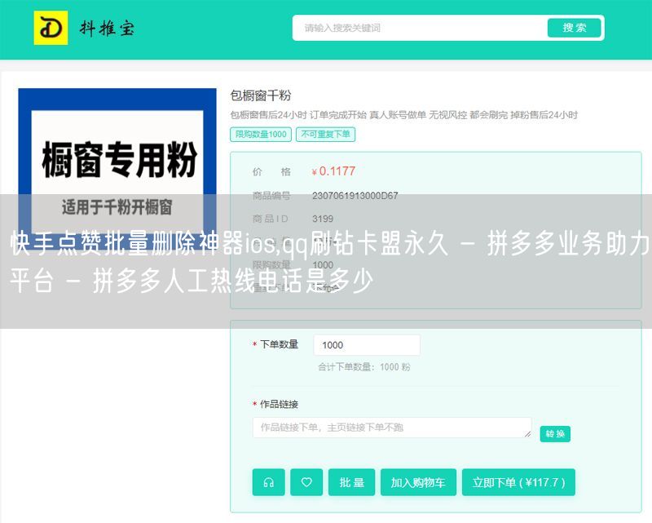The width and height of the screenshot is (652, 523).
Task: Click the product description line under title
Action: pyautogui.click(x=403, y=115)
